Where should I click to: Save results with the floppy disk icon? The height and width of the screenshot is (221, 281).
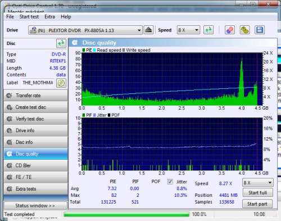260,30
